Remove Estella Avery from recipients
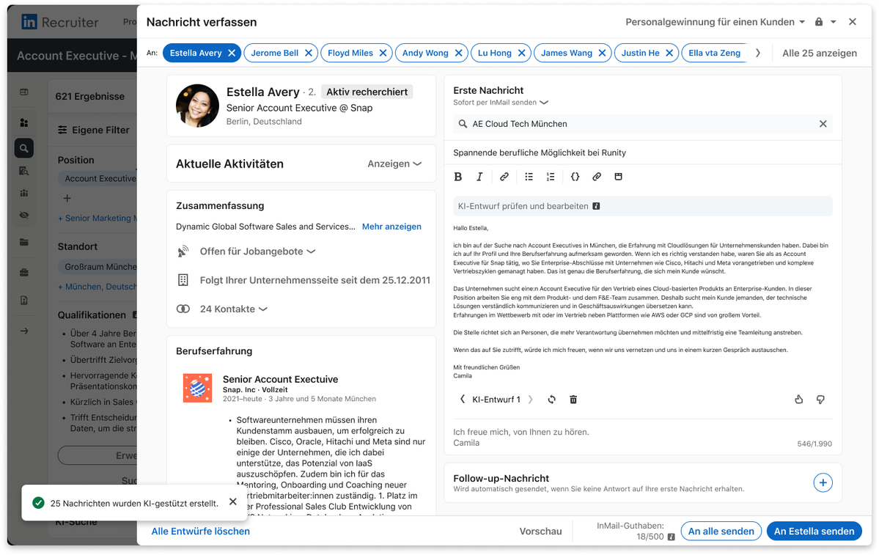Viewport: 879px width, 555px height. pos(232,53)
